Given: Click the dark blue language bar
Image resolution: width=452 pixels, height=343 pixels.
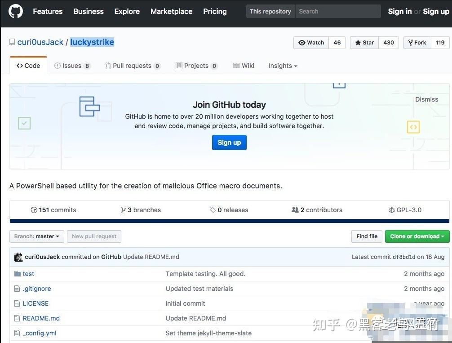Looking at the screenshot, I should click(230, 221).
